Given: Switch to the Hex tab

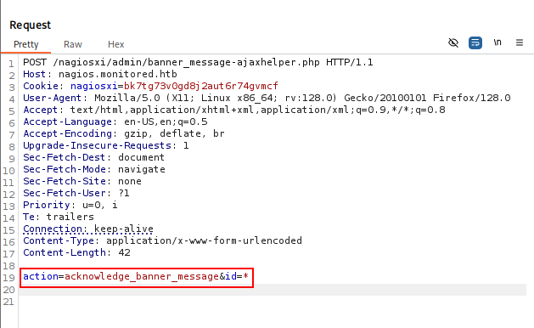Looking at the screenshot, I should pos(115,44).
